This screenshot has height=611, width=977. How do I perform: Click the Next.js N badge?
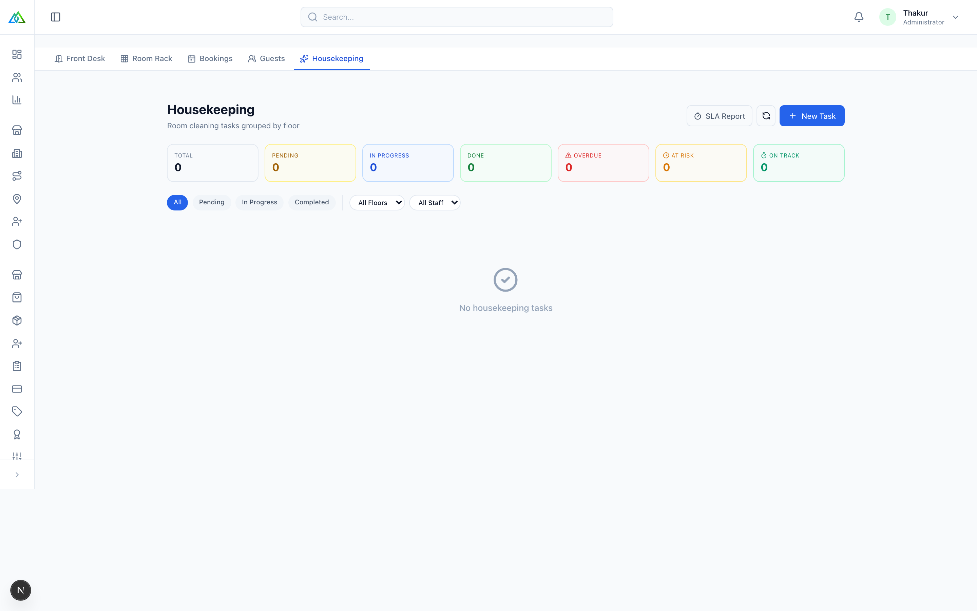[x=21, y=590]
